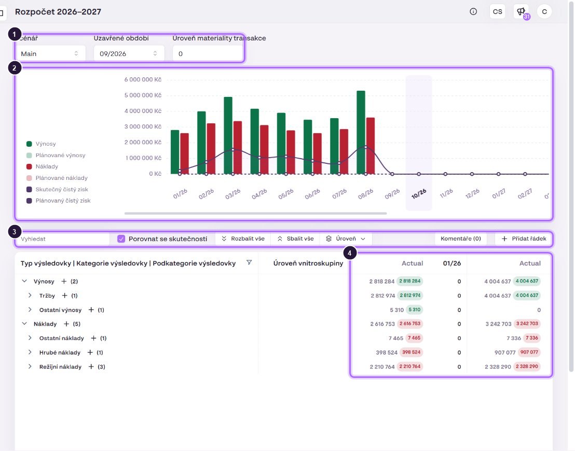This screenshot has width=575, height=451.
Task: Toggle Plánované náklady series in legend
Action: click(57, 178)
